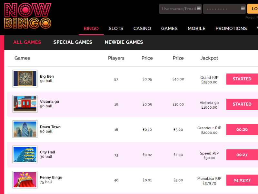
Task: Click Grand PJP £2500.00 jackpot text
Action: click(209, 80)
